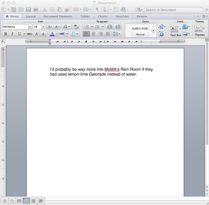The height and width of the screenshot is (205, 209).
Task: Print the document with printer icon
Action: pos(36,9)
